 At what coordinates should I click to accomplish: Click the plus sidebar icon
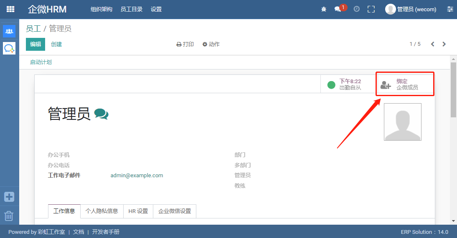tap(9, 197)
